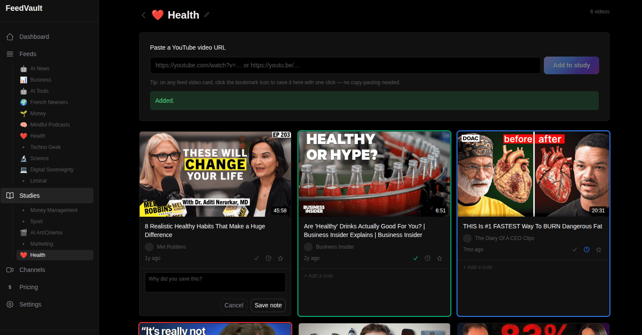This screenshot has height=335, width=642.
Task: Open the Healthy or Hype thumbnail
Action: click(x=374, y=174)
